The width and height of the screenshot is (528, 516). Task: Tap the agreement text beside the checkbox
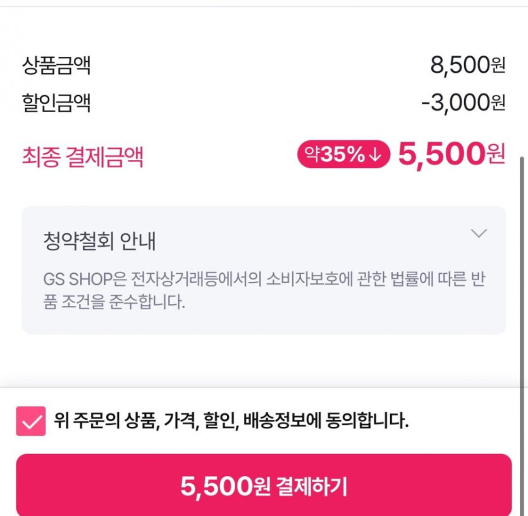coord(231,421)
